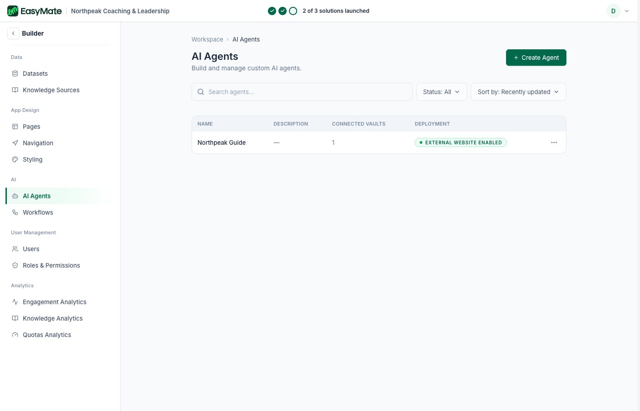Screen dimensions: 640x411
Task: Click the External Website Enabled badge
Action: pyautogui.click(x=461, y=142)
